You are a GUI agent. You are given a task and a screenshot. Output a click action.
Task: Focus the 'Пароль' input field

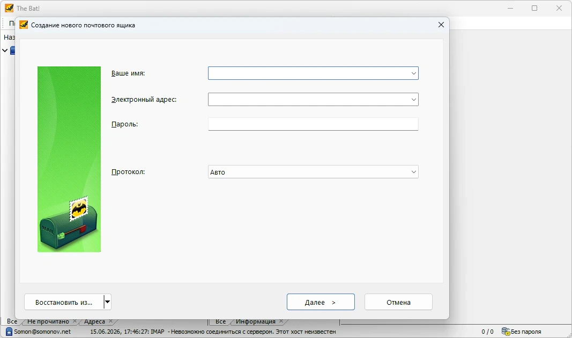(x=313, y=124)
